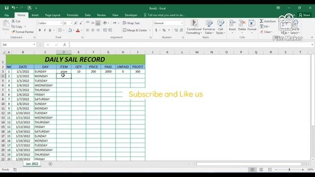The width and height of the screenshot is (315, 177).
Task: Click the Cut scissors command
Action: click(16, 21)
